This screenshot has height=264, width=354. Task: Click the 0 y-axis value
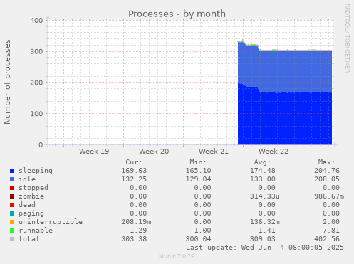41,144
